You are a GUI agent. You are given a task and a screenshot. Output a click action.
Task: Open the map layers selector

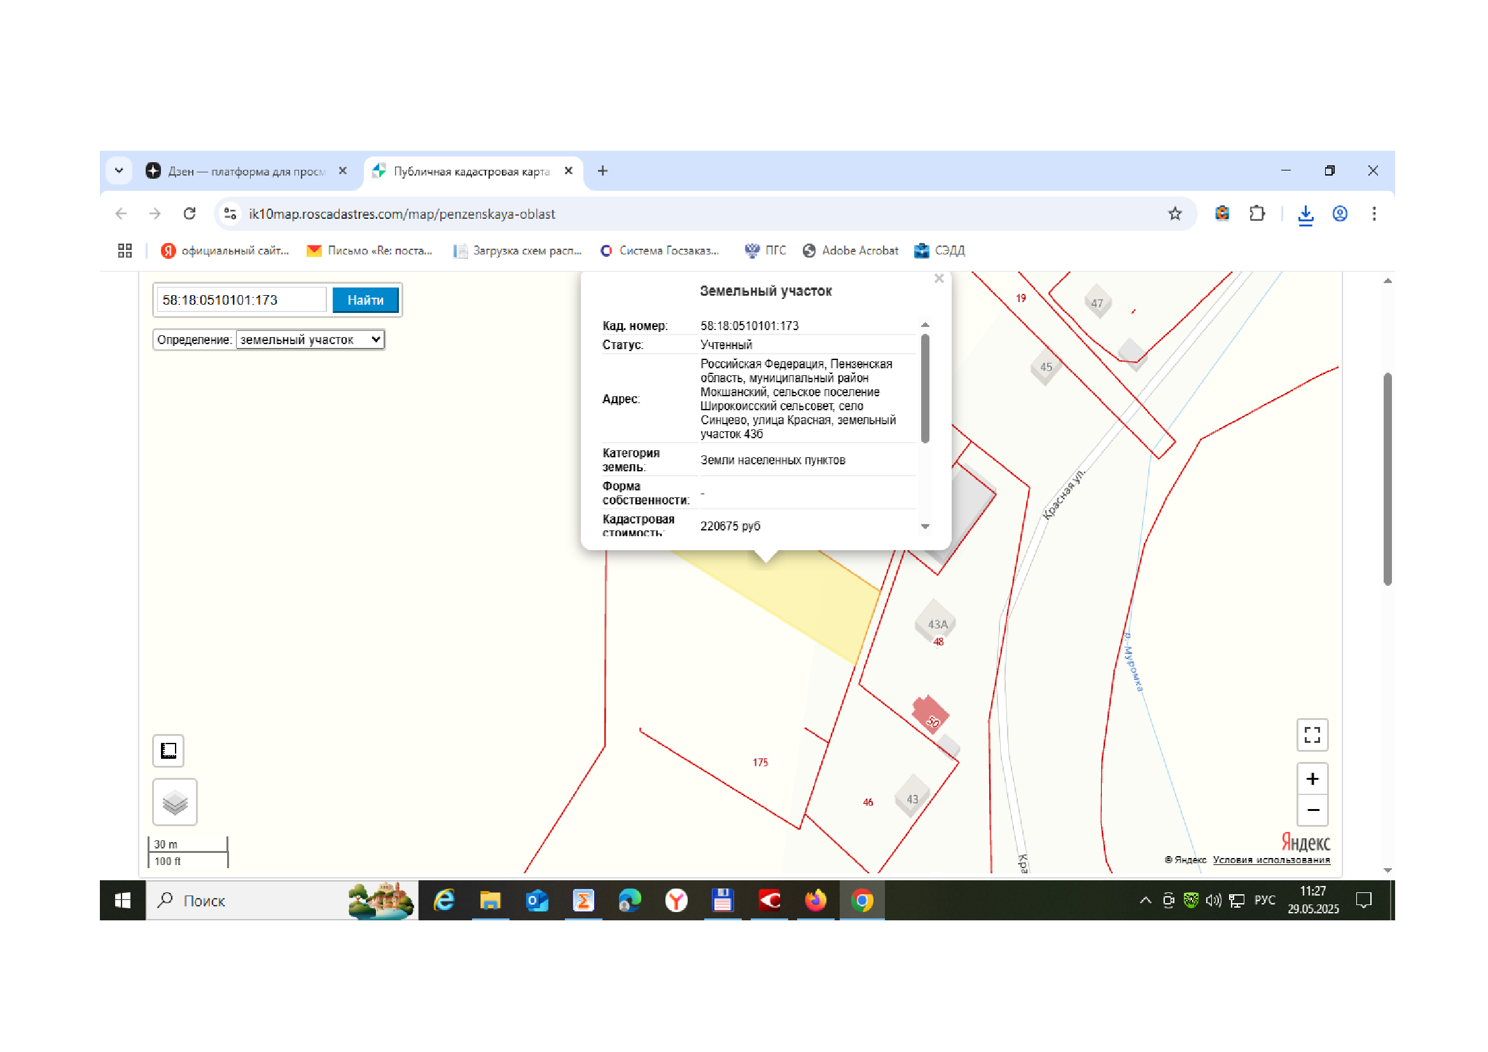[174, 802]
